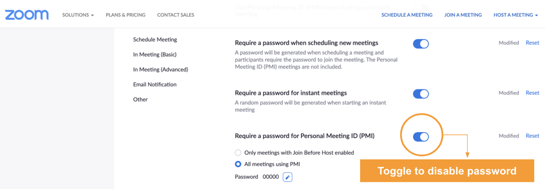The width and height of the screenshot is (545, 189).
Task: Disable password for instant meetings toggle
Action: pos(421,94)
